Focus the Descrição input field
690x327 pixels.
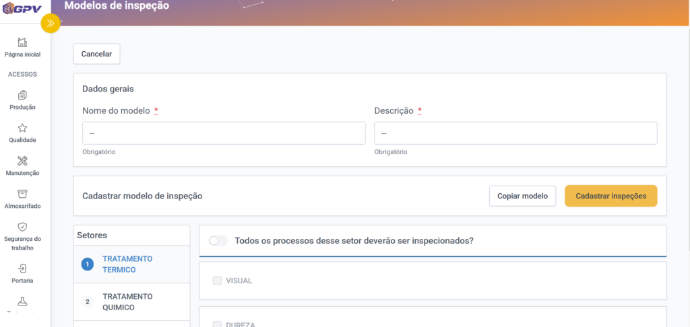[x=515, y=133]
